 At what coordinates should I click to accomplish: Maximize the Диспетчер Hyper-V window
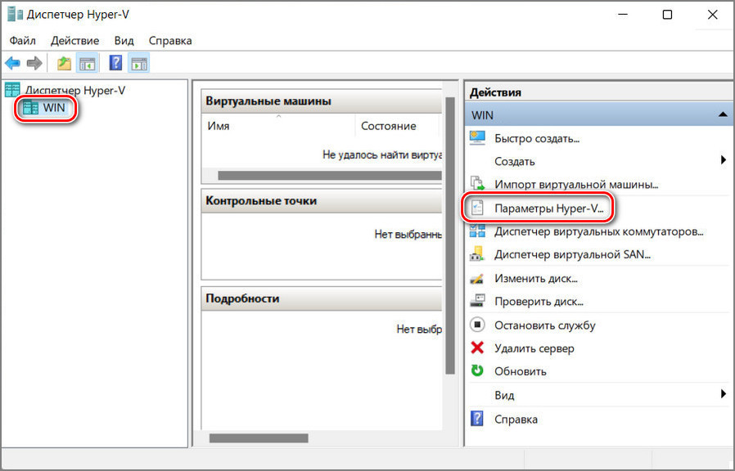[667, 15]
